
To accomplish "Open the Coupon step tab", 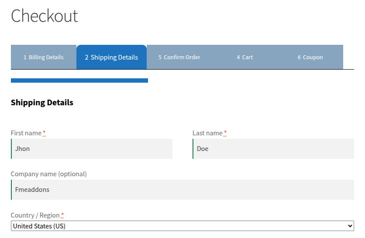I will (x=310, y=57).
